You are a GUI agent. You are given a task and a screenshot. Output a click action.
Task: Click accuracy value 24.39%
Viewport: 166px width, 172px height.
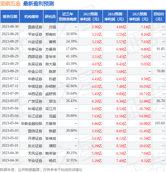click(71, 41)
